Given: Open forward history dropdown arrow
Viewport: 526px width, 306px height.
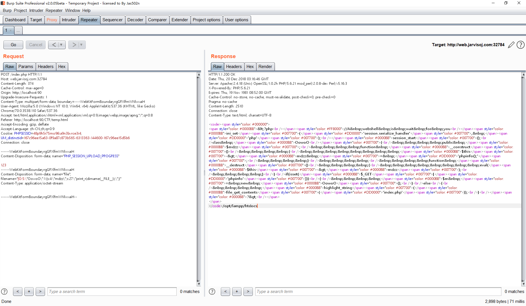Looking at the screenshot, I should click(82, 45).
